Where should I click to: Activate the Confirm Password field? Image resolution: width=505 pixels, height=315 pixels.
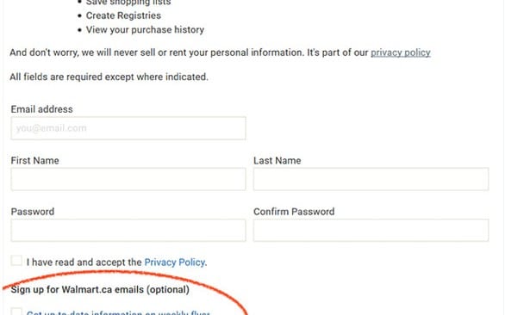tap(371, 230)
